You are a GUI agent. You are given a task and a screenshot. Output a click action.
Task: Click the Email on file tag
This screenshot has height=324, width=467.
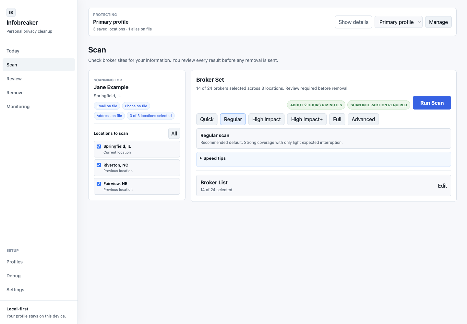click(107, 106)
